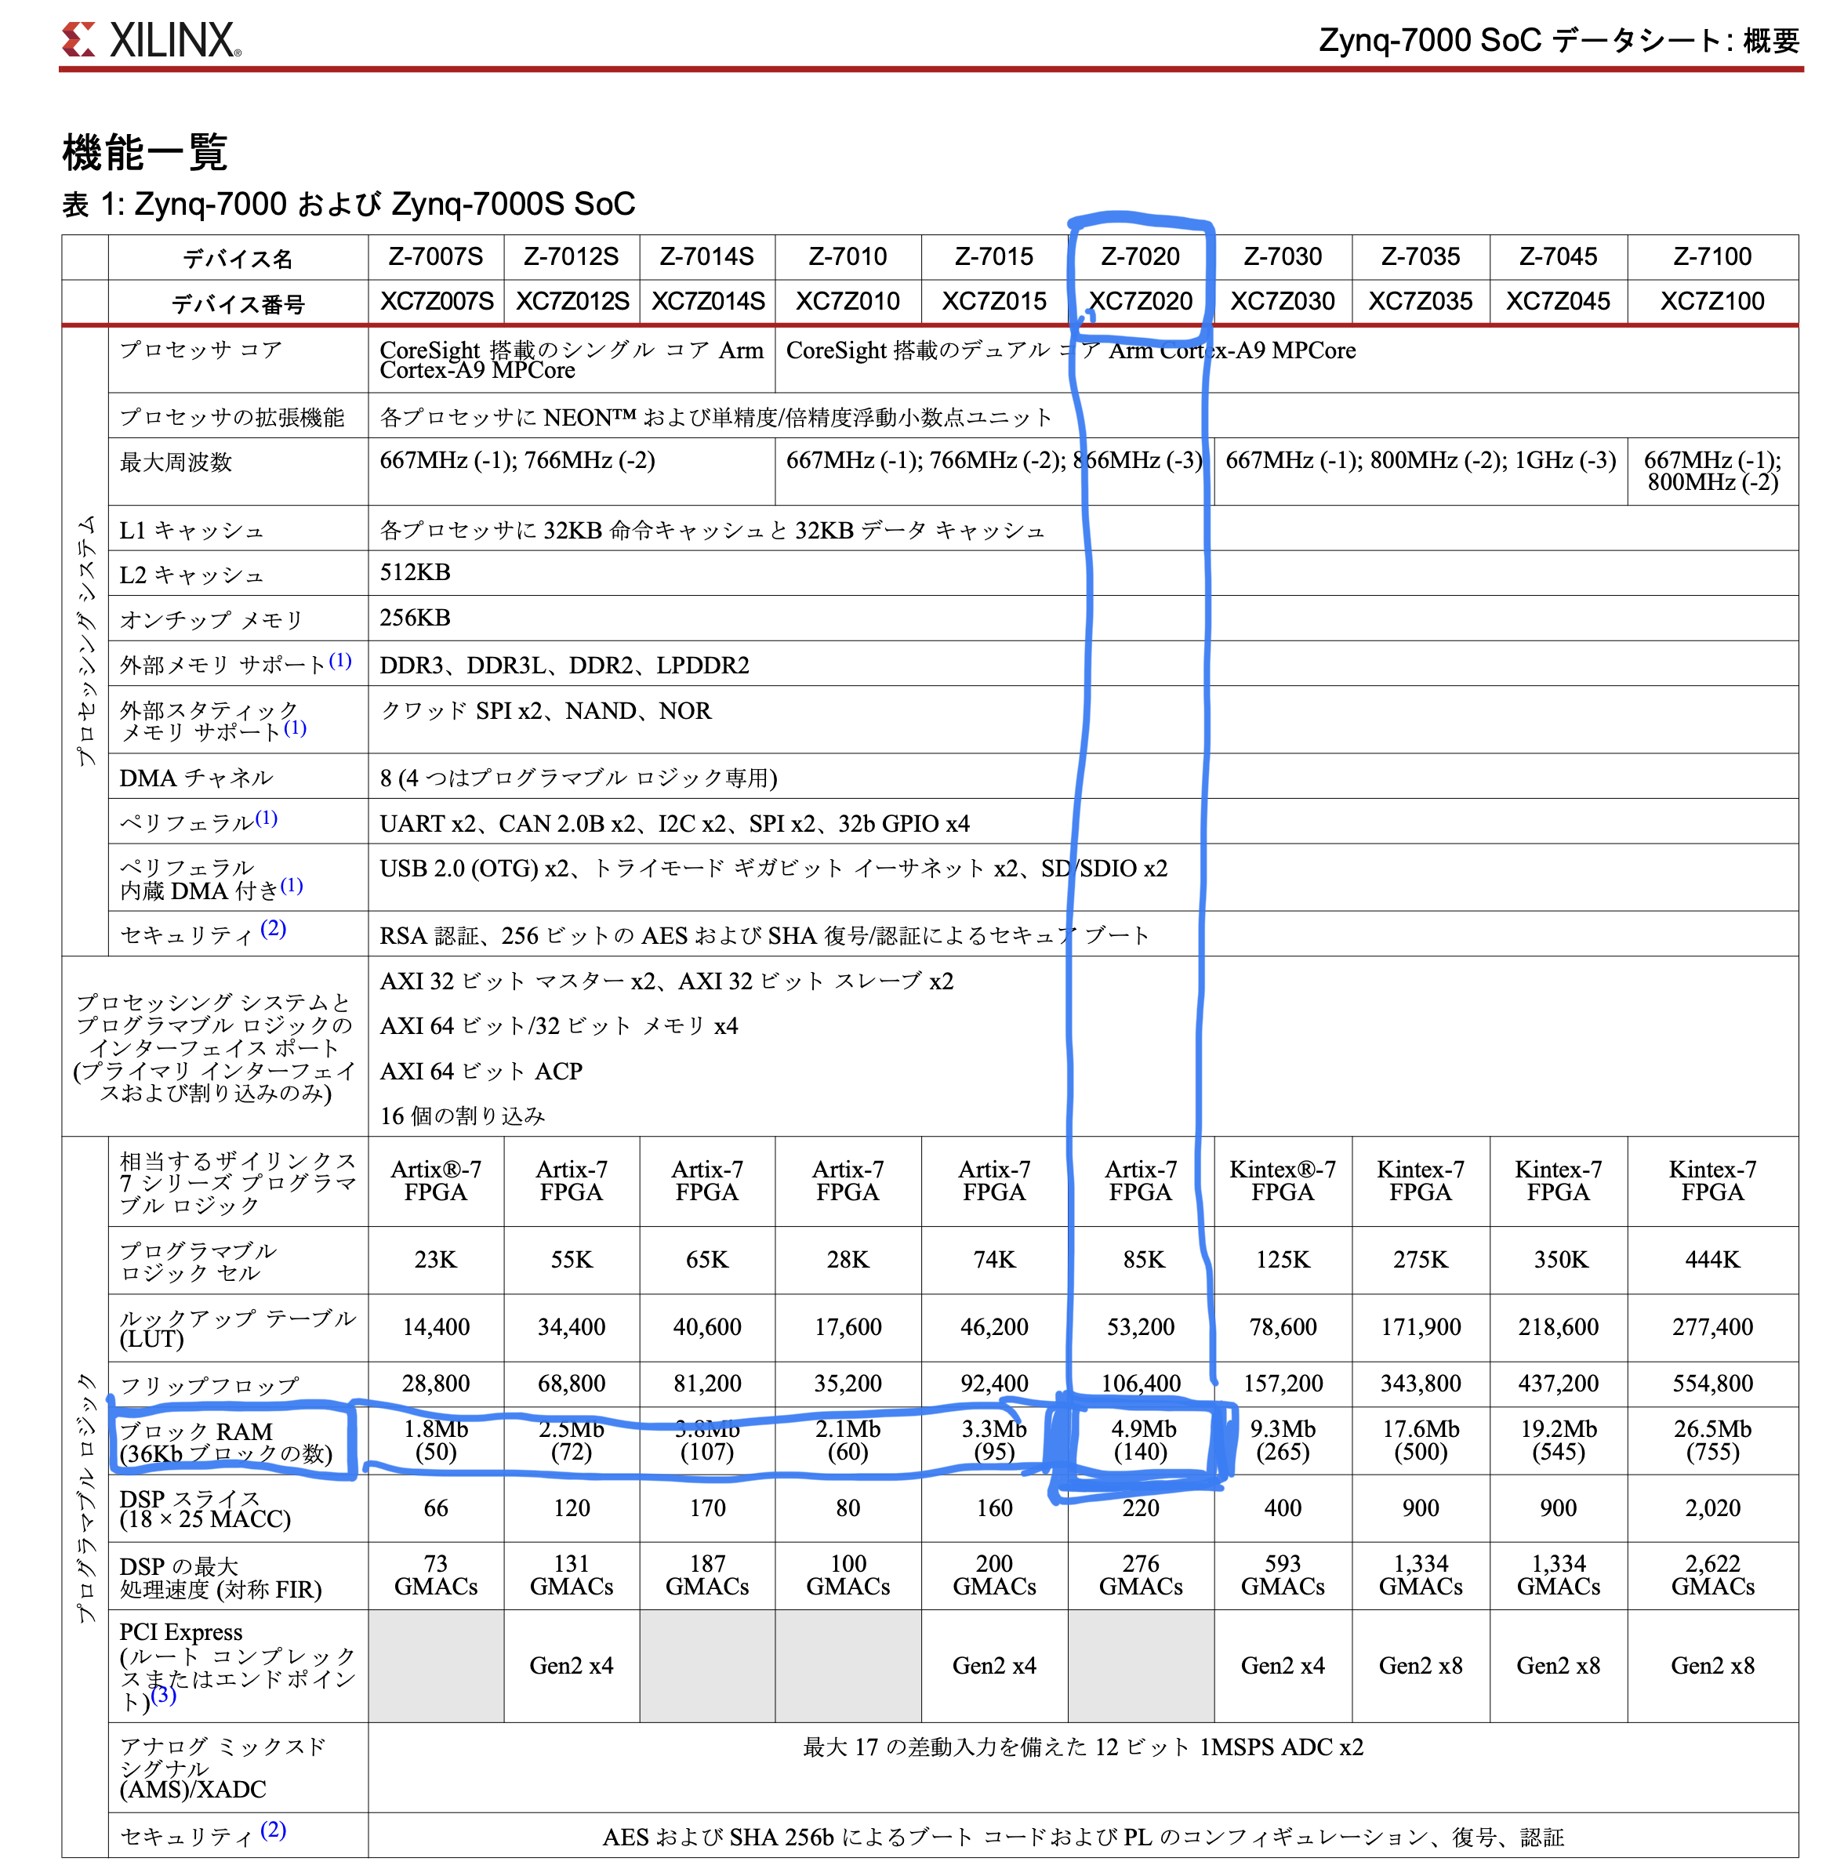Click the Artix®-7 FPGA cell for Z-7007S
This screenshot has height=1872, width=1844.
tap(436, 1181)
